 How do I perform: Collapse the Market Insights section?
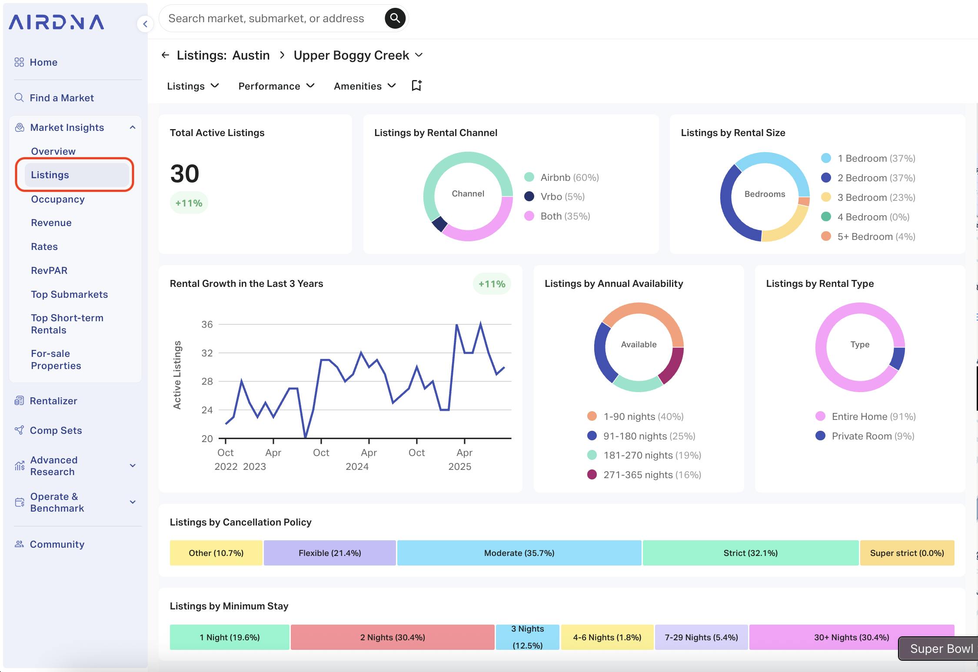click(x=133, y=127)
